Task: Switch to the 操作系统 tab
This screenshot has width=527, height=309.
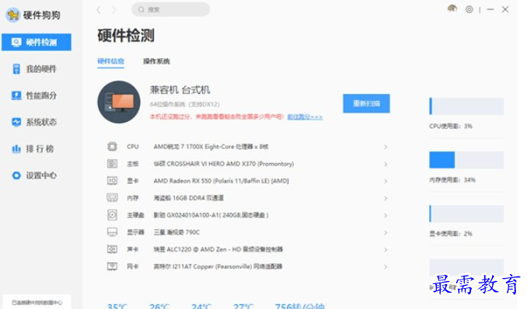Action: (156, 61)
